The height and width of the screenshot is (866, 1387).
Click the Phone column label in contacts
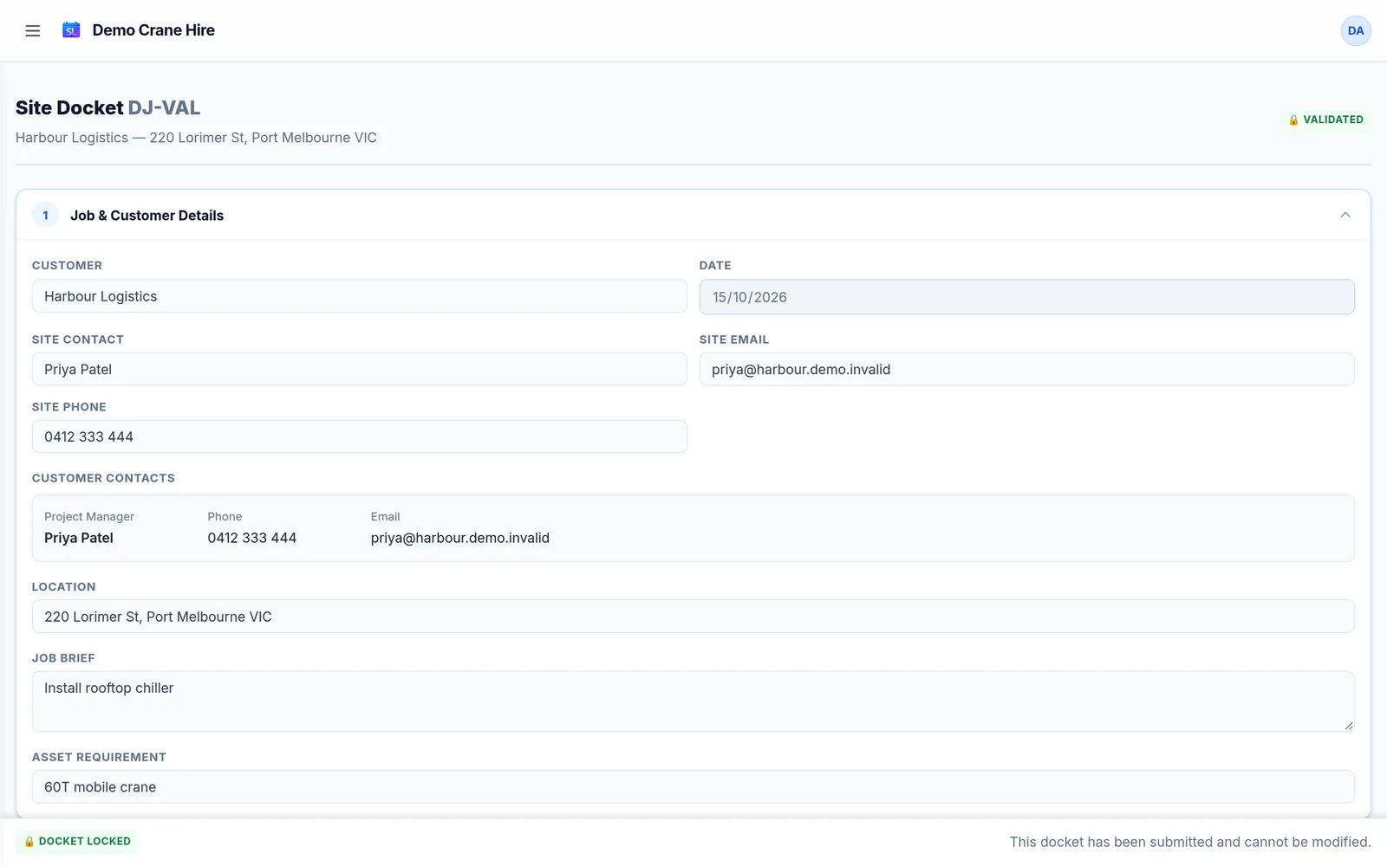(x=225, y=517)
